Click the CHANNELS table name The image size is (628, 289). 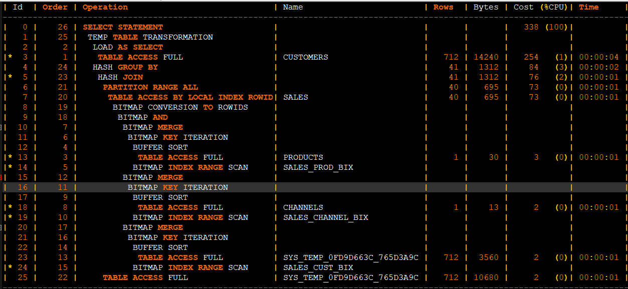[x=303, y=207]
